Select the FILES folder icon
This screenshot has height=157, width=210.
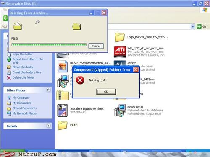(x=63, y=125)
